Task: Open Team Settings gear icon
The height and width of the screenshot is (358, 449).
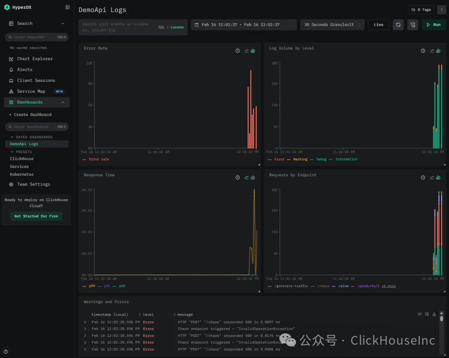Action: (x=11, y=185)
